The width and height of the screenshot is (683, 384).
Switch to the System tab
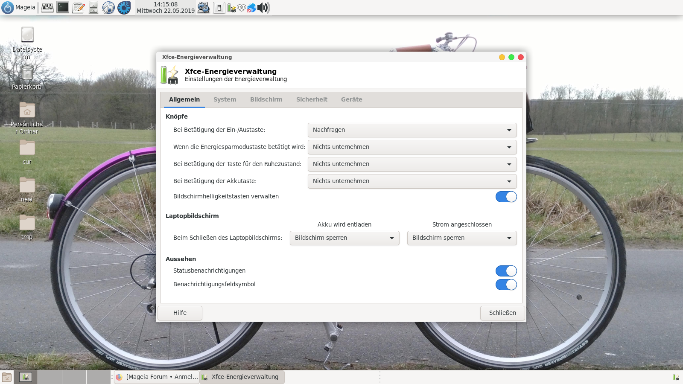(x=225, y=99)
